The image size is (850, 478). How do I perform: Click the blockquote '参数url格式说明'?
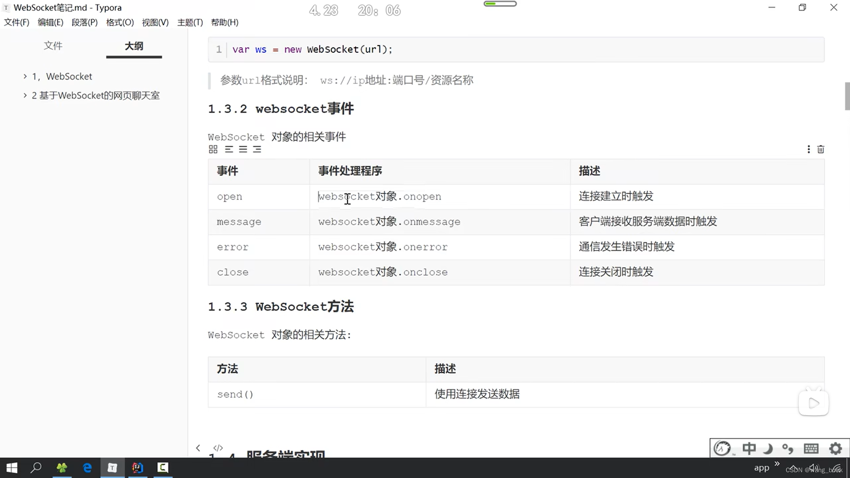tap(347, 81)
